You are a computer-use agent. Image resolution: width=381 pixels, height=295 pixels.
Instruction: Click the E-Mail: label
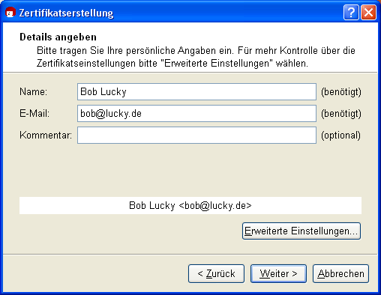tap(34, 114)
